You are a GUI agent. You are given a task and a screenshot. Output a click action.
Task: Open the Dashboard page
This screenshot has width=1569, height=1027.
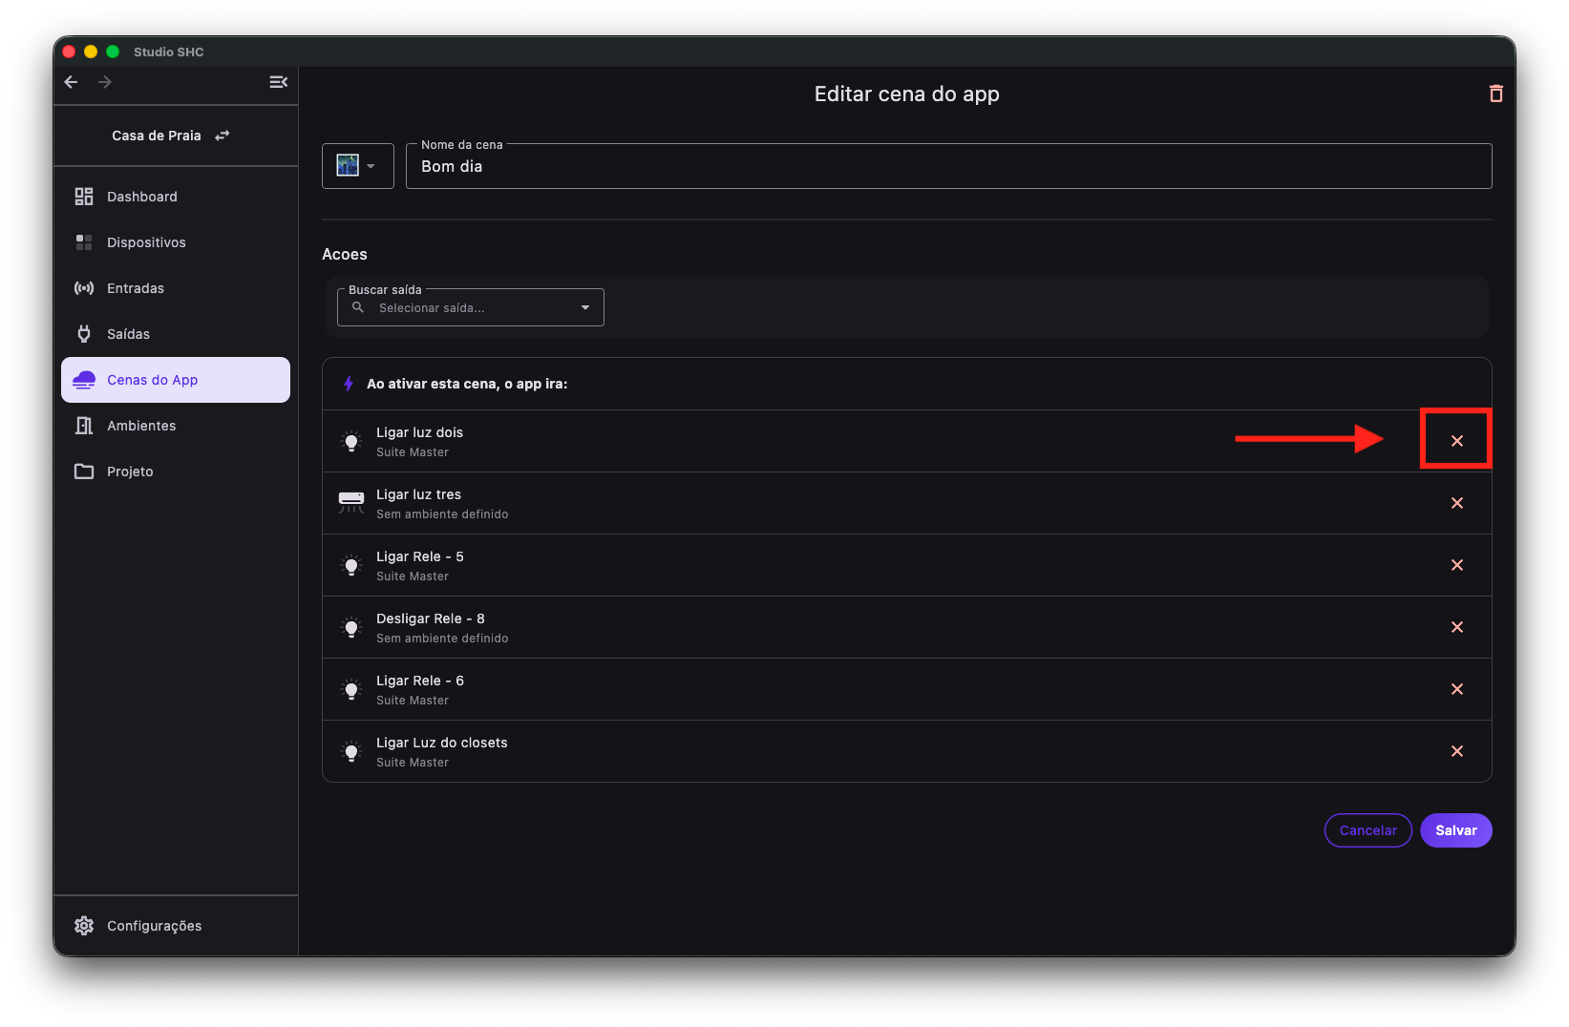pos(176,197)
